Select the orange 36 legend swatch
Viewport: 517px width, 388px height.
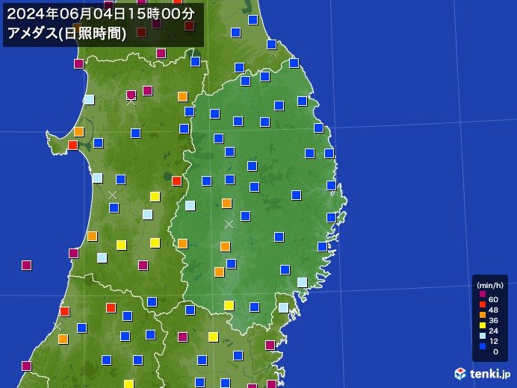(x=483, y=315)
